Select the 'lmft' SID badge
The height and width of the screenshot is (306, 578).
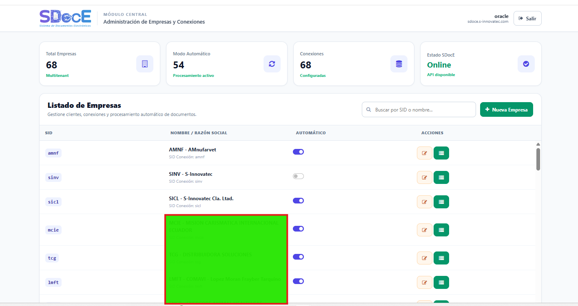53,282
